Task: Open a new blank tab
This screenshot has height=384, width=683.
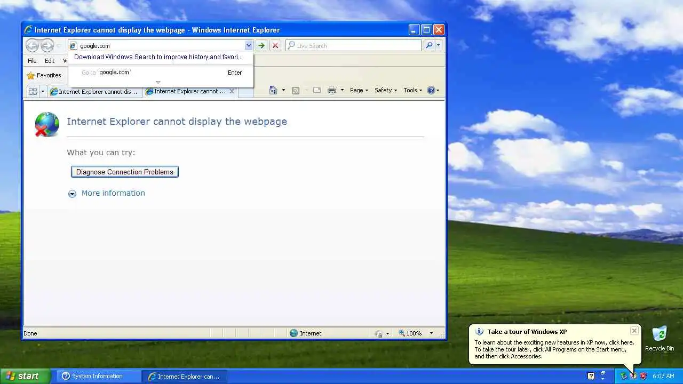Action: pos(245,92)
